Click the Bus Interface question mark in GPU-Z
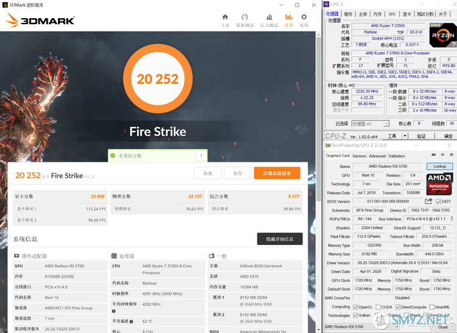The height and width of the screenshot is (333, 457). [452, 219]
